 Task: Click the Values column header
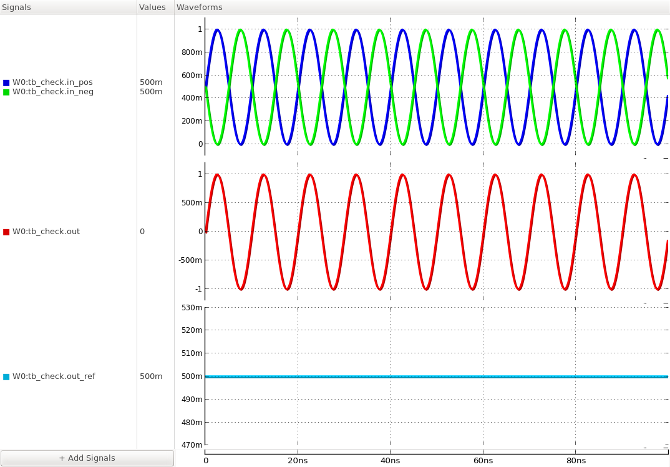(153, 7)
